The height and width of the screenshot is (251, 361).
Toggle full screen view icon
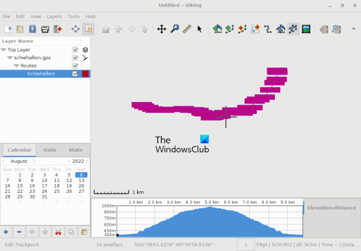point(75,29)
